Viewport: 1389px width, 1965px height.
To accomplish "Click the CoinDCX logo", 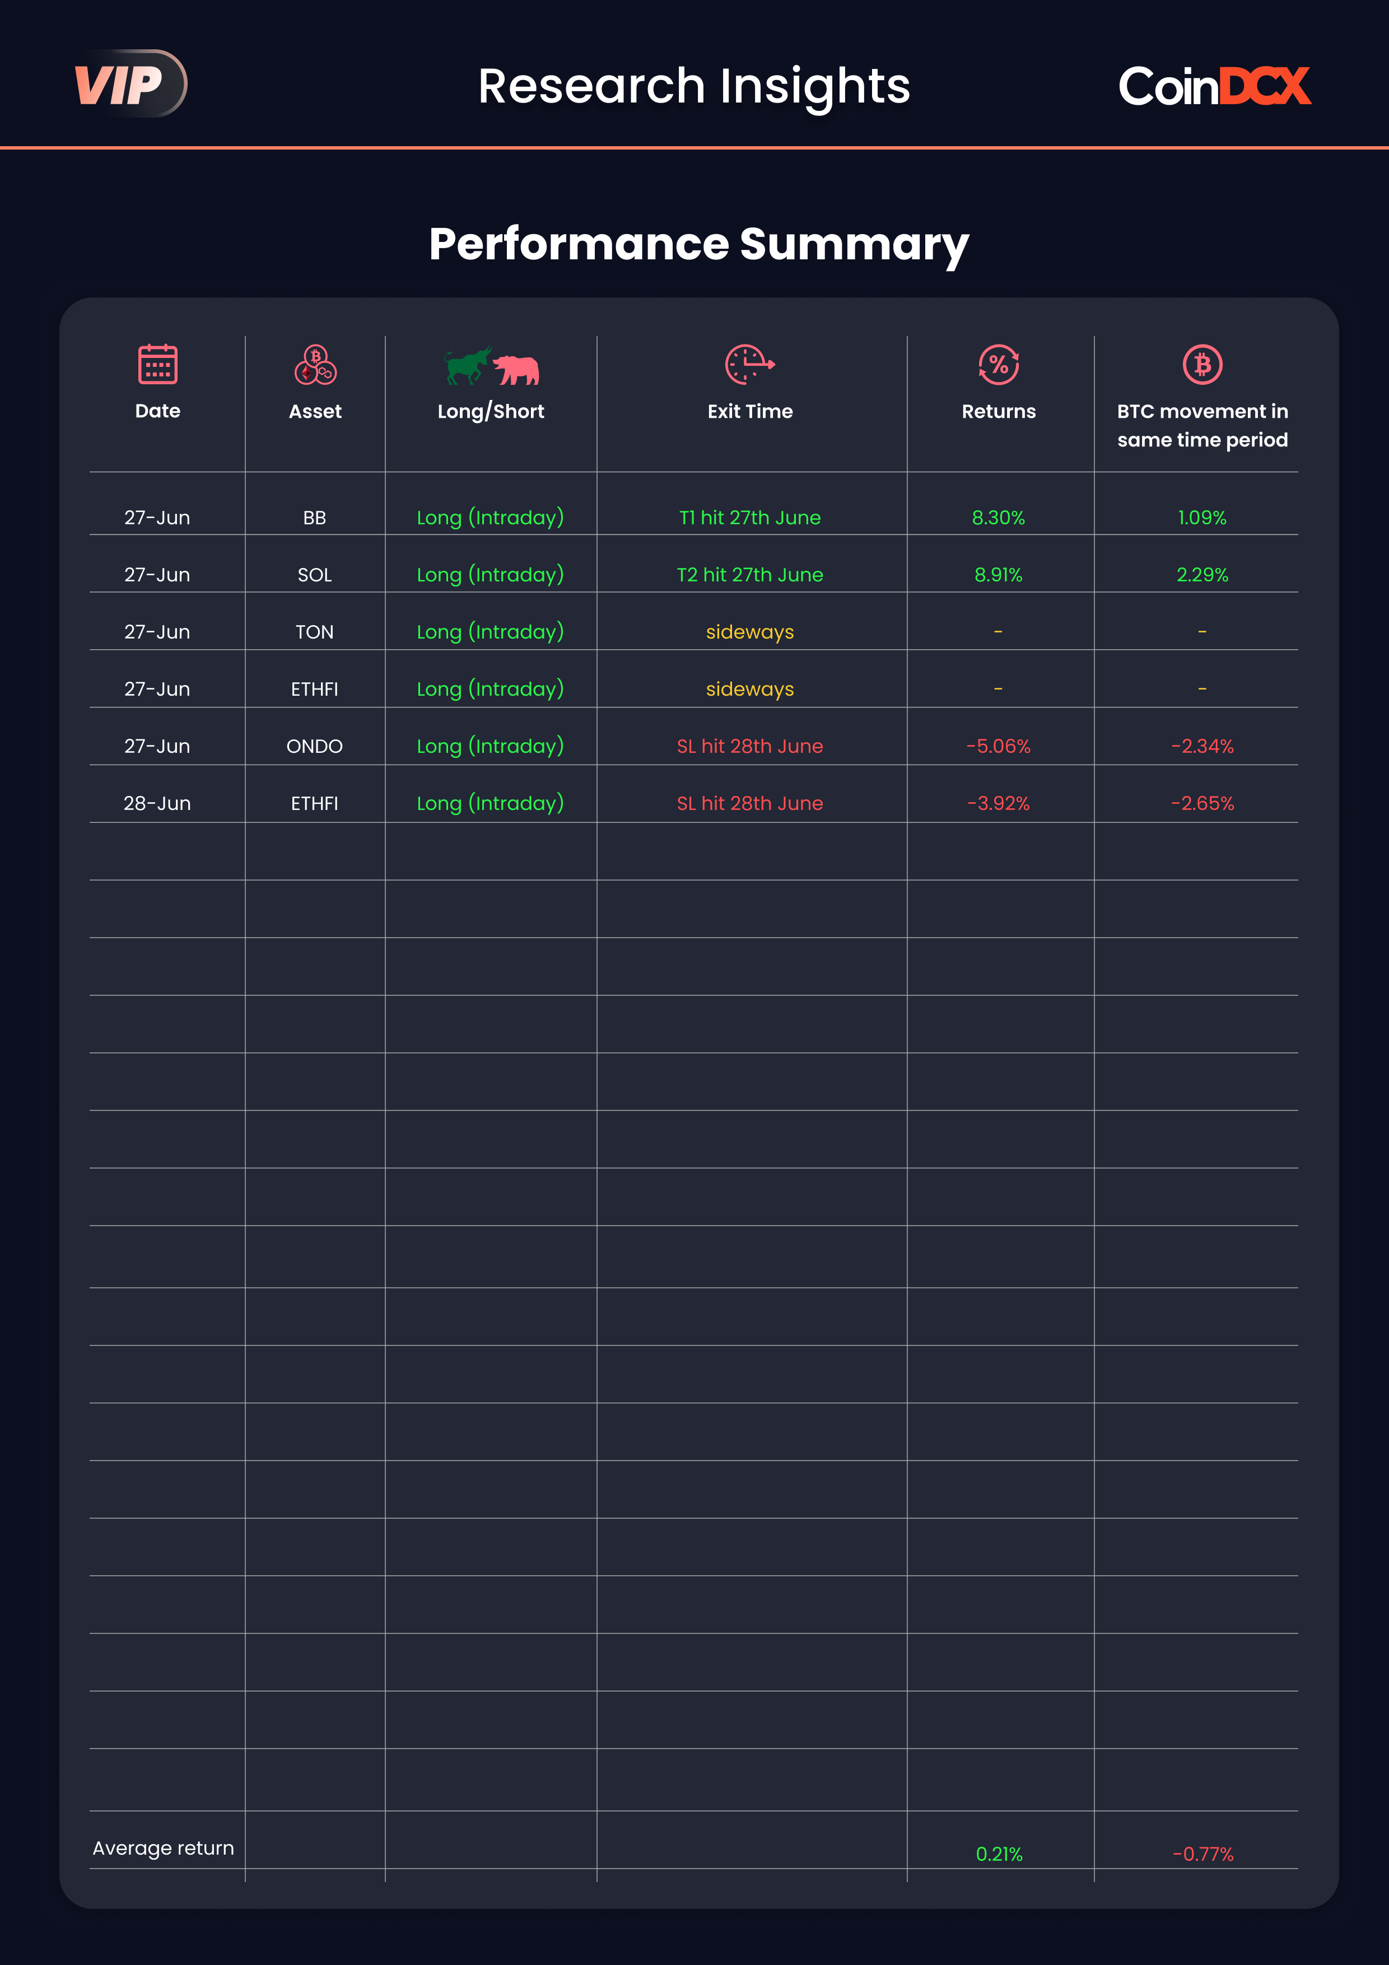I will pyautogui.click(x=1214, y=86).
